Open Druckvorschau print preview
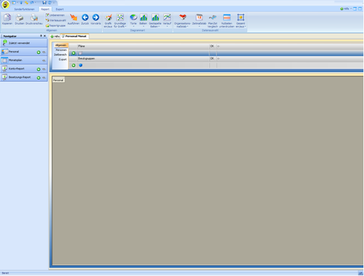 [x=34, y=19]
